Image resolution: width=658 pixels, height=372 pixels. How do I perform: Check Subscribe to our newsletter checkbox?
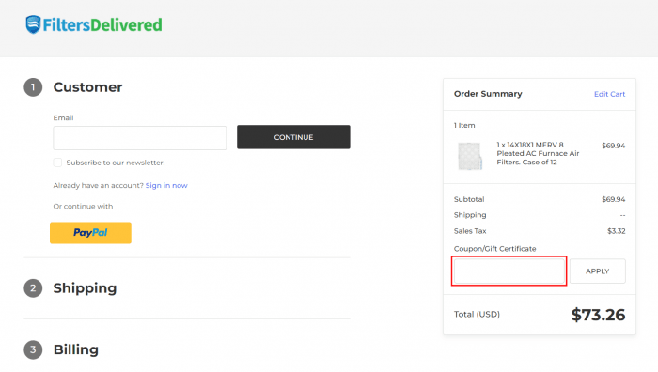tap(57, 163)
